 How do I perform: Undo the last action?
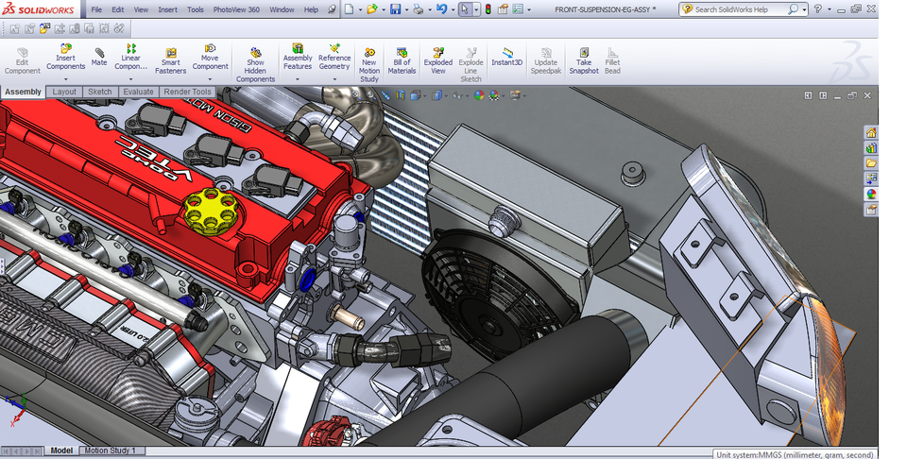(441, 9)
